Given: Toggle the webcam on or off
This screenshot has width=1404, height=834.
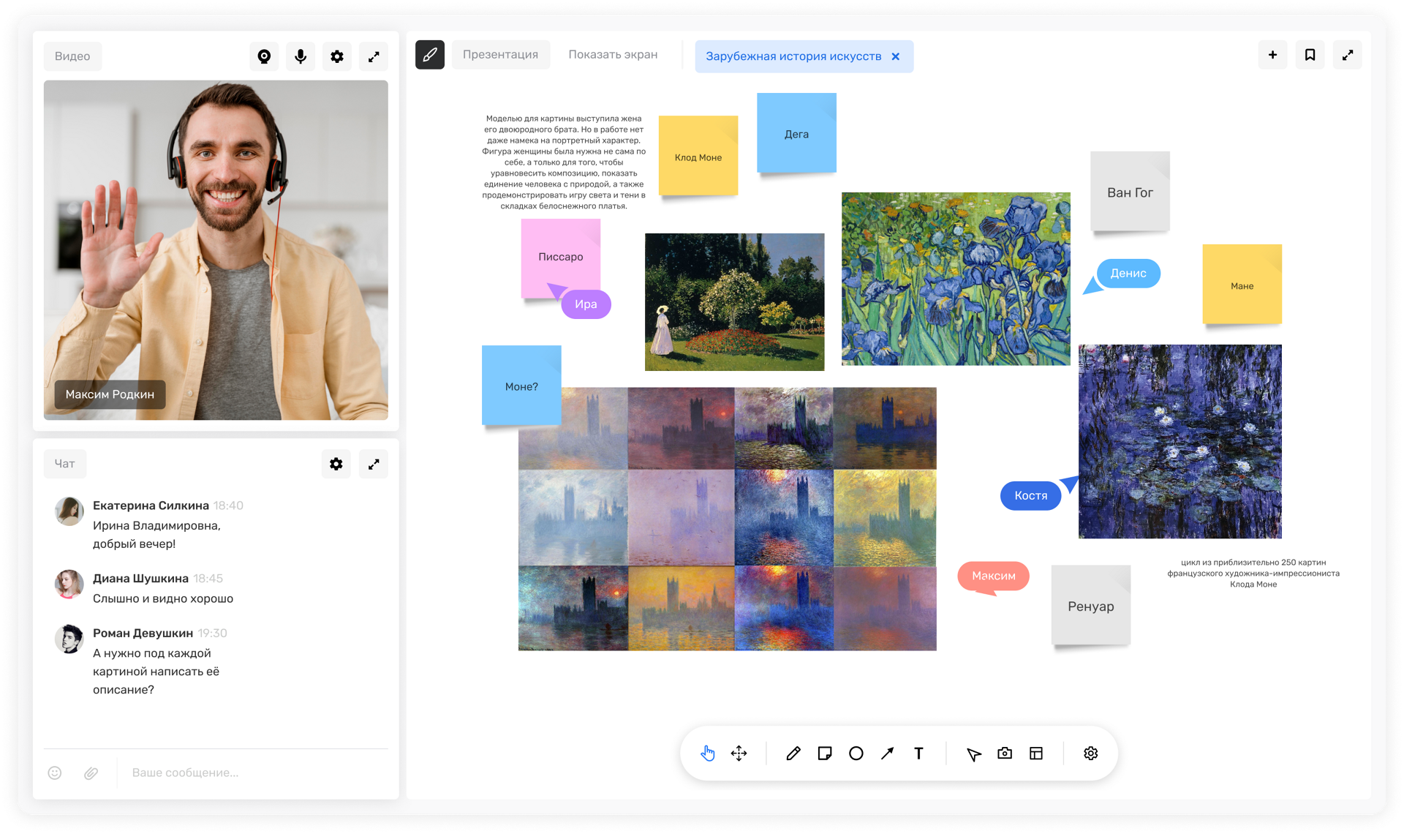Looking at the screenshot, I should (264, 56).
